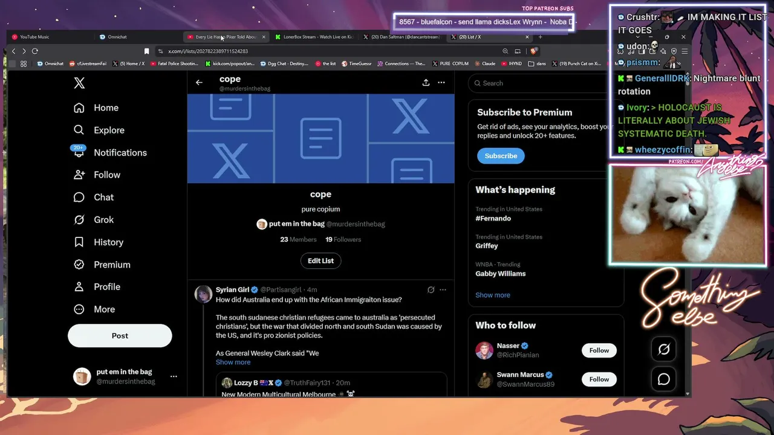Click the browser Back button
This screenshot has height=435, width=774.
coord(14,51)
